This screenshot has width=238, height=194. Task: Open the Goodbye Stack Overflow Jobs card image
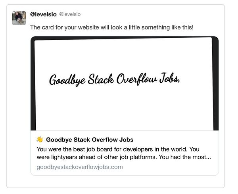point(125,83)
